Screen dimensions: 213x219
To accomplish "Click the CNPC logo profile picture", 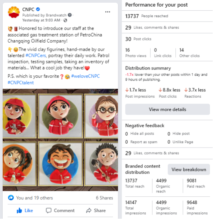I will 14,12.
